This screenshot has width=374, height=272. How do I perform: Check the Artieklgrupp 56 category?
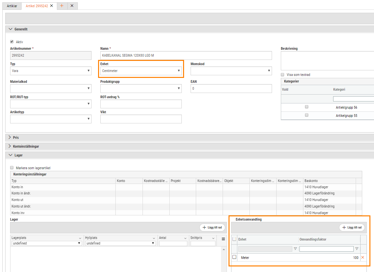pos(307,107)
